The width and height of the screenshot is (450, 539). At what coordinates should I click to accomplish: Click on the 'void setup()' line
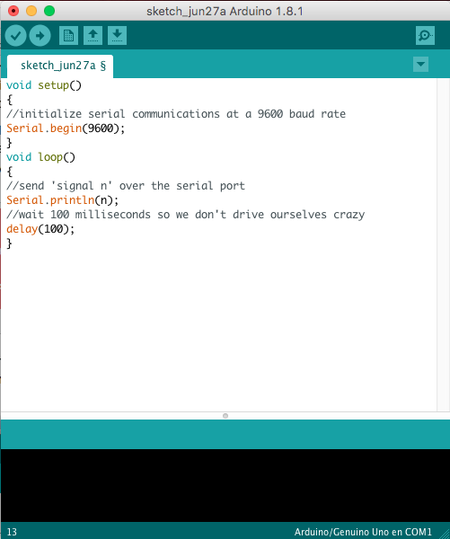coord(44,85)
